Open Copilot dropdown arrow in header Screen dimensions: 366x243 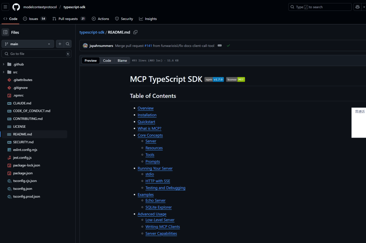point(364,7)
